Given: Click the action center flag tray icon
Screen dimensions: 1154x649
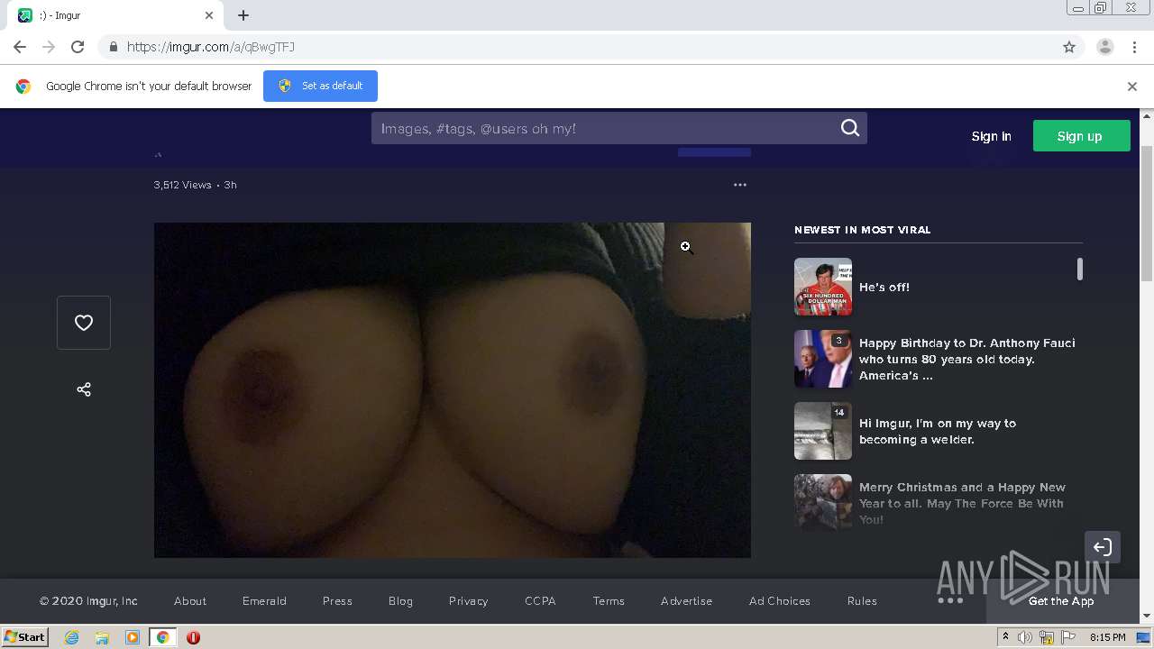Looking at the screenshot, I should pos(1069,637).
